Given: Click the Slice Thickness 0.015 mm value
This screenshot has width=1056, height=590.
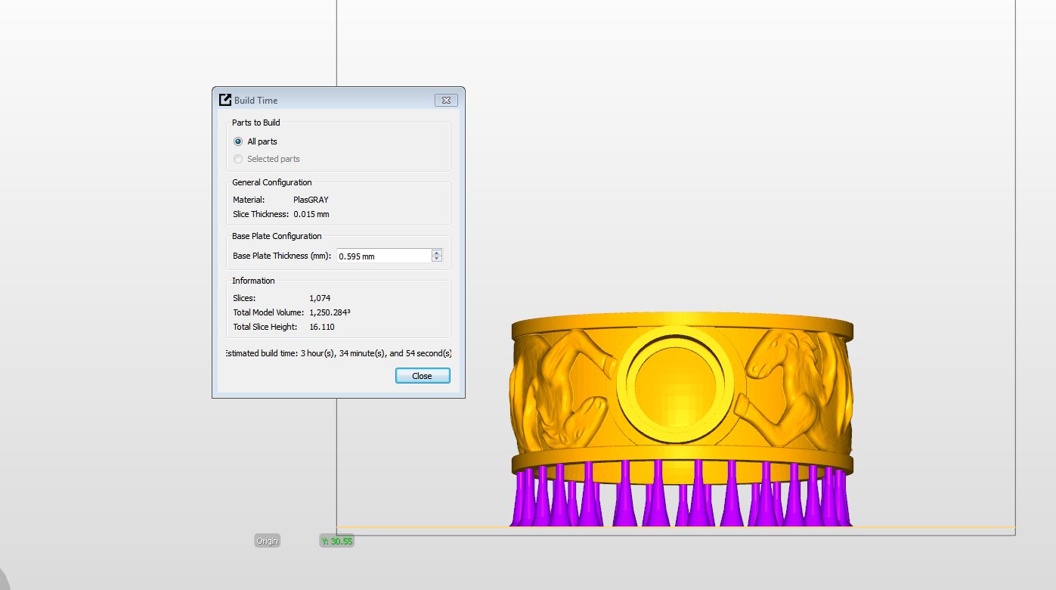Looking at the screenshot, I should point(311,214).
